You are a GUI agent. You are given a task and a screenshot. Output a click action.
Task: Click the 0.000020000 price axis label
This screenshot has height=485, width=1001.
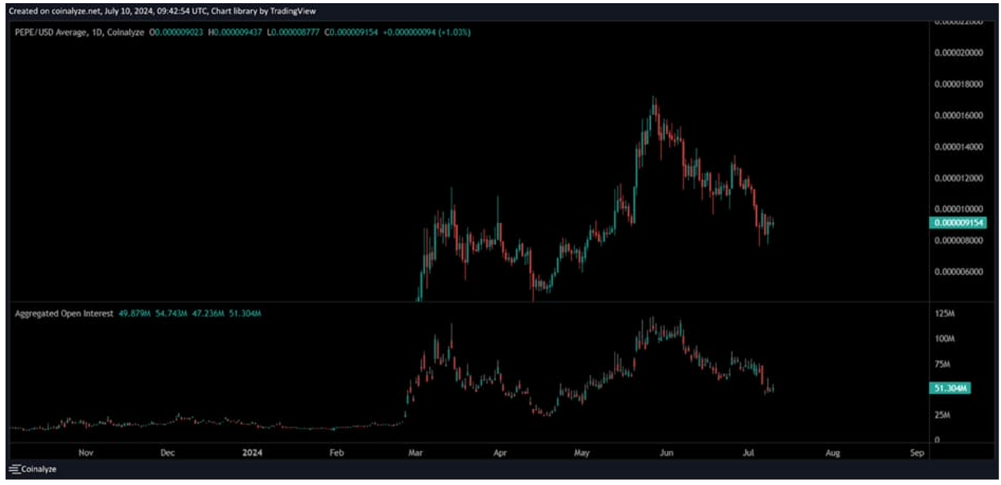958,52
